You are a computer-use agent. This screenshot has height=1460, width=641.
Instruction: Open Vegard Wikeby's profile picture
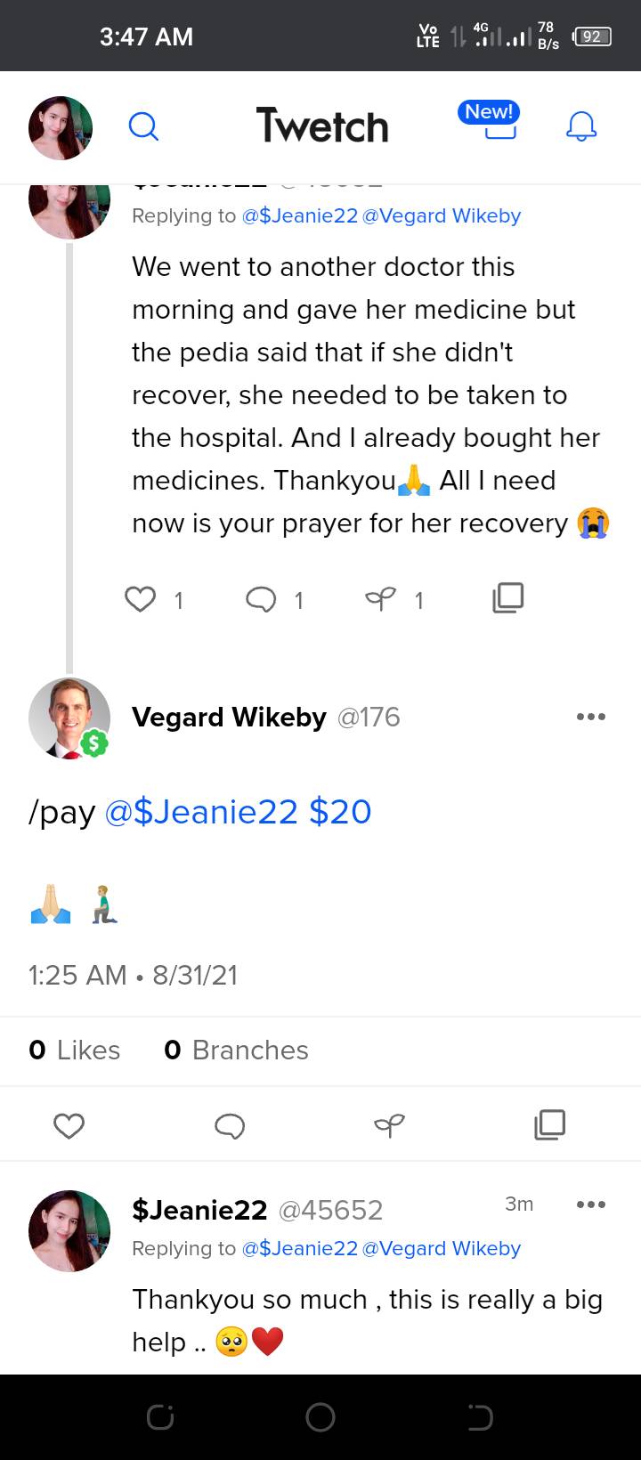[69, 718]
